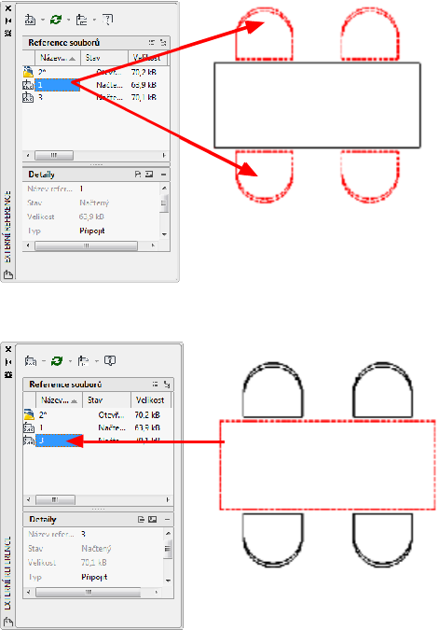This screenshot has width=439, height=630.
Task: Open Change Path dropdown arrow where reference 3 is selected
Action: pyautogui.click(x=97, y=361)
